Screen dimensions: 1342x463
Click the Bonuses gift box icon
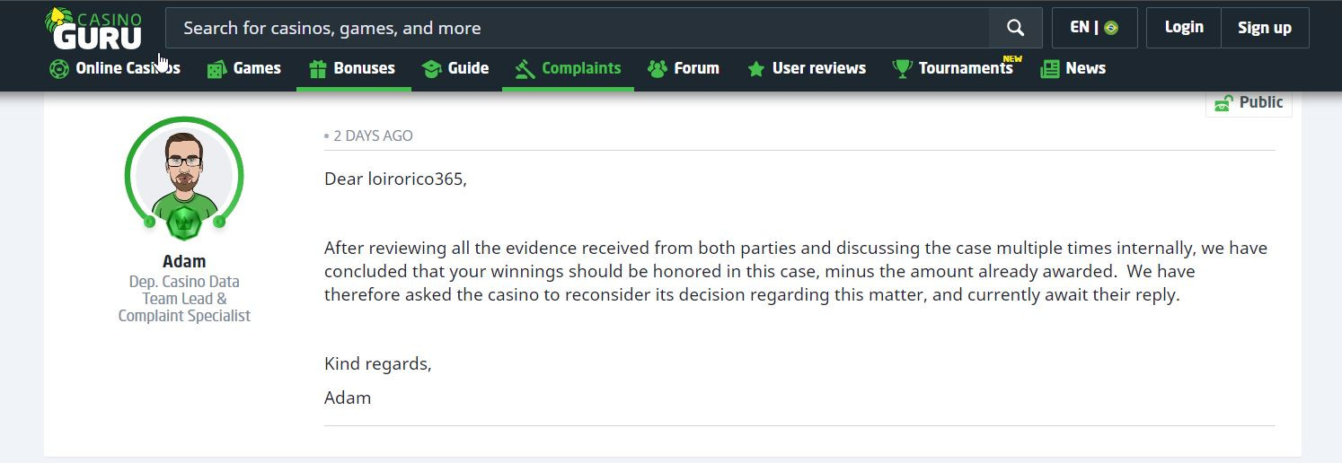[317, 68]
